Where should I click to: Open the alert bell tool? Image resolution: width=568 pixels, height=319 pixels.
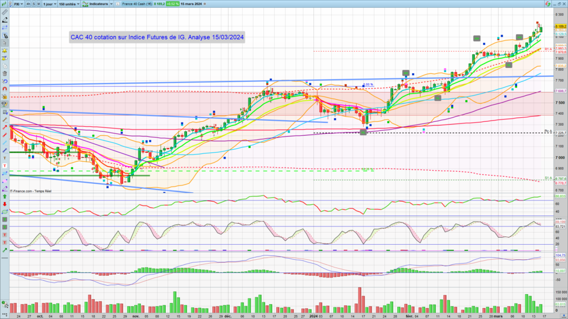pos(4,50)
